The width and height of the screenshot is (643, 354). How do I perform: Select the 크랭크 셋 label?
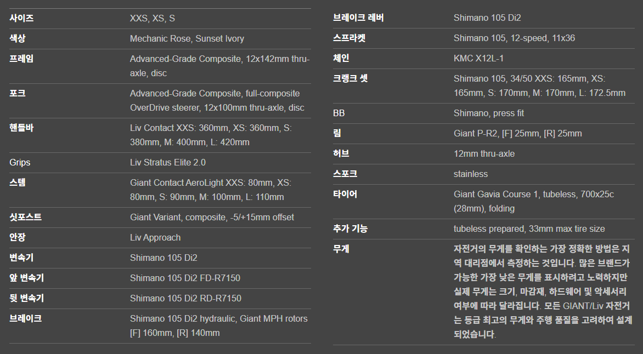coord(350,79)
